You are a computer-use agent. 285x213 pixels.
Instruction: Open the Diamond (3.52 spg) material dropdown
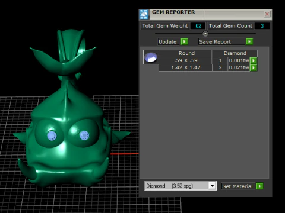[x=180, y=186]
